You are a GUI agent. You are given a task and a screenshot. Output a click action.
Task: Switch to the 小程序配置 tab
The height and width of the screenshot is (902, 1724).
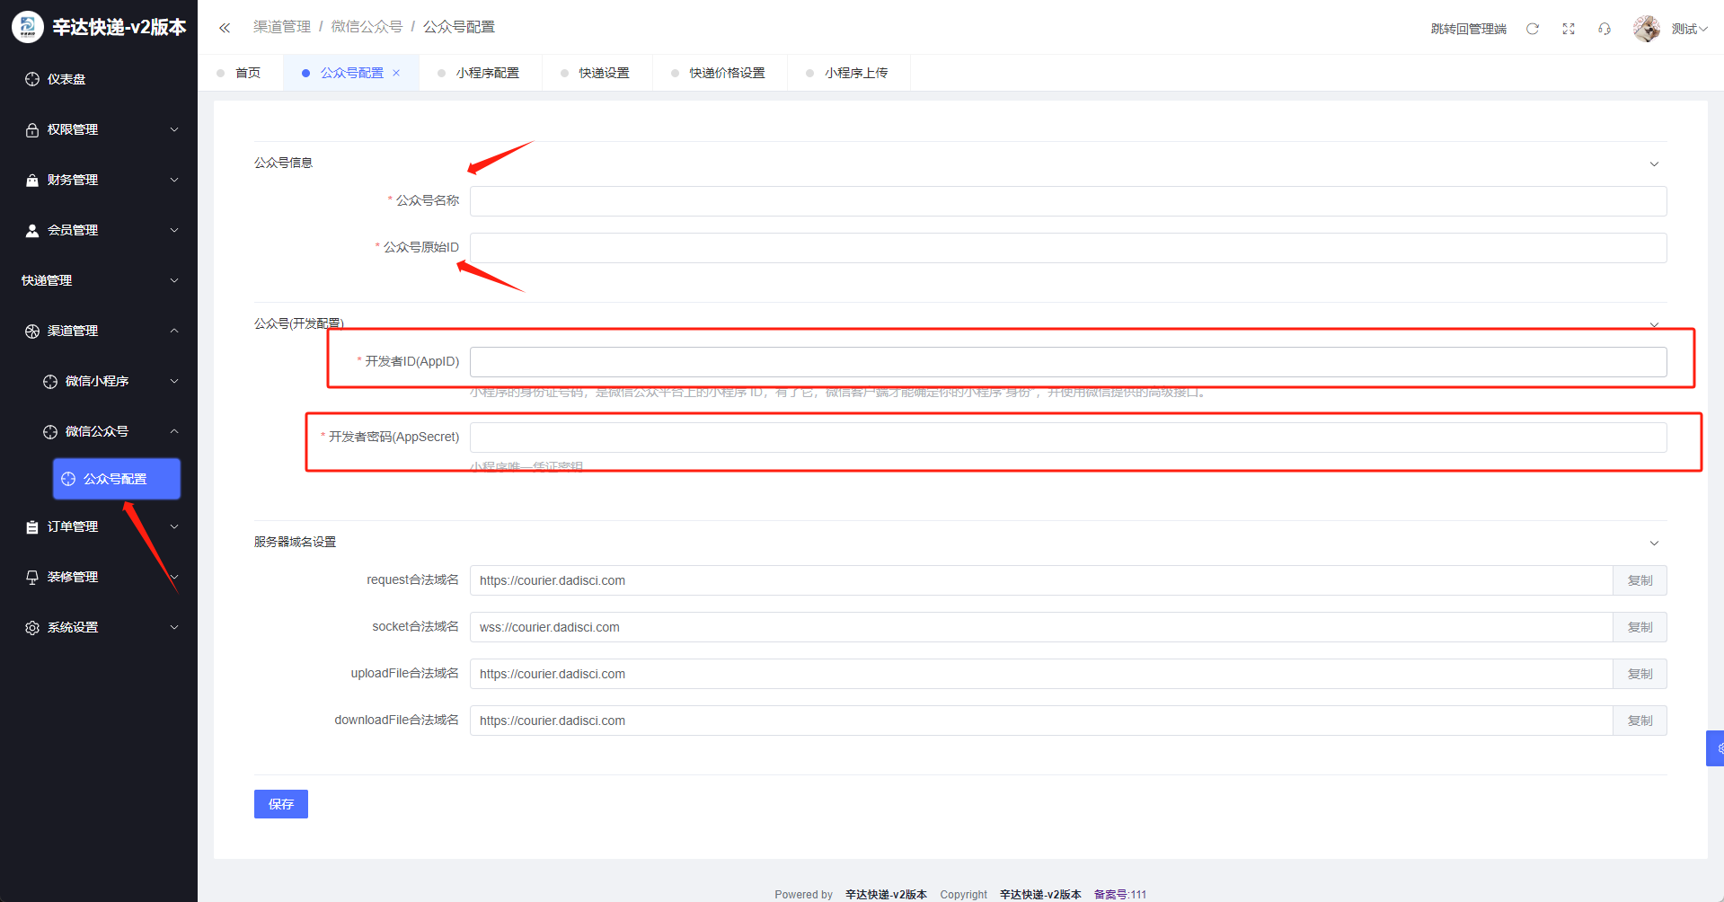pyautogui.click(x=487, y=73)
